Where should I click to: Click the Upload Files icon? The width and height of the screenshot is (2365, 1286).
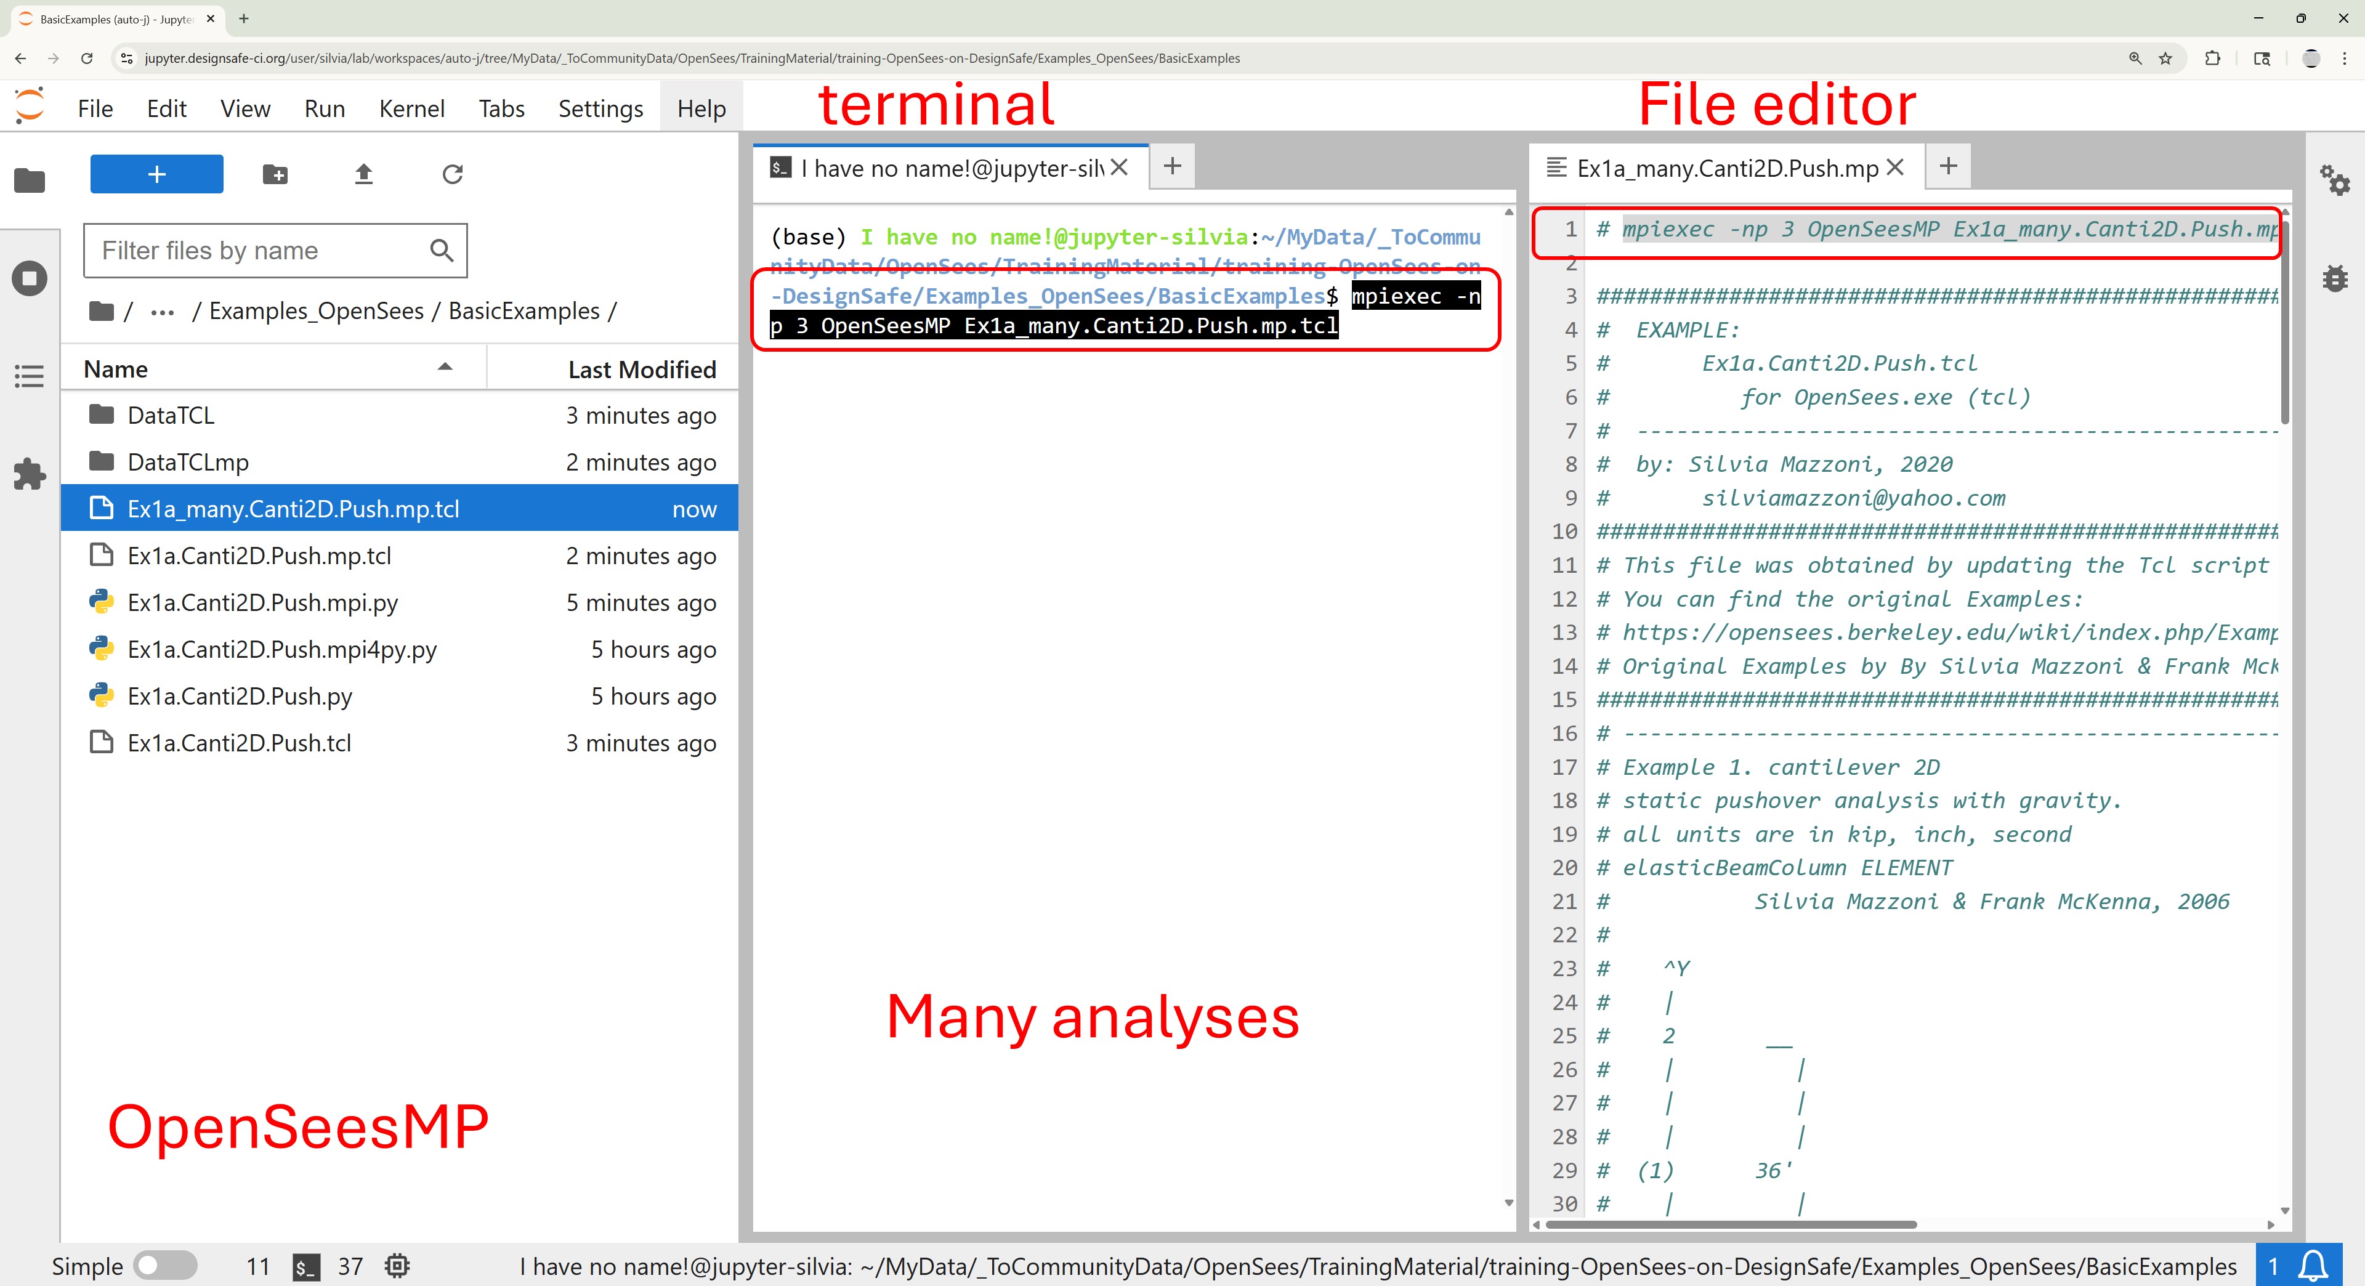363,174
